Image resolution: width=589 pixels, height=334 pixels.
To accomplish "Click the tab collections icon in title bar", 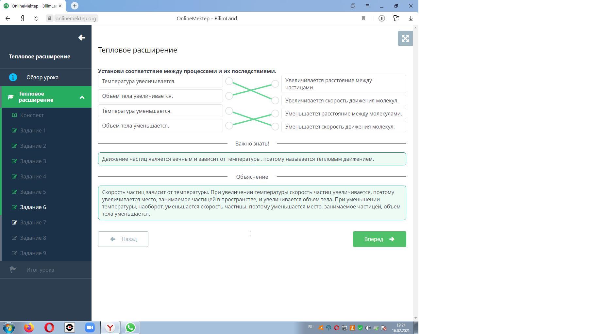I will [x=353, y=6].
